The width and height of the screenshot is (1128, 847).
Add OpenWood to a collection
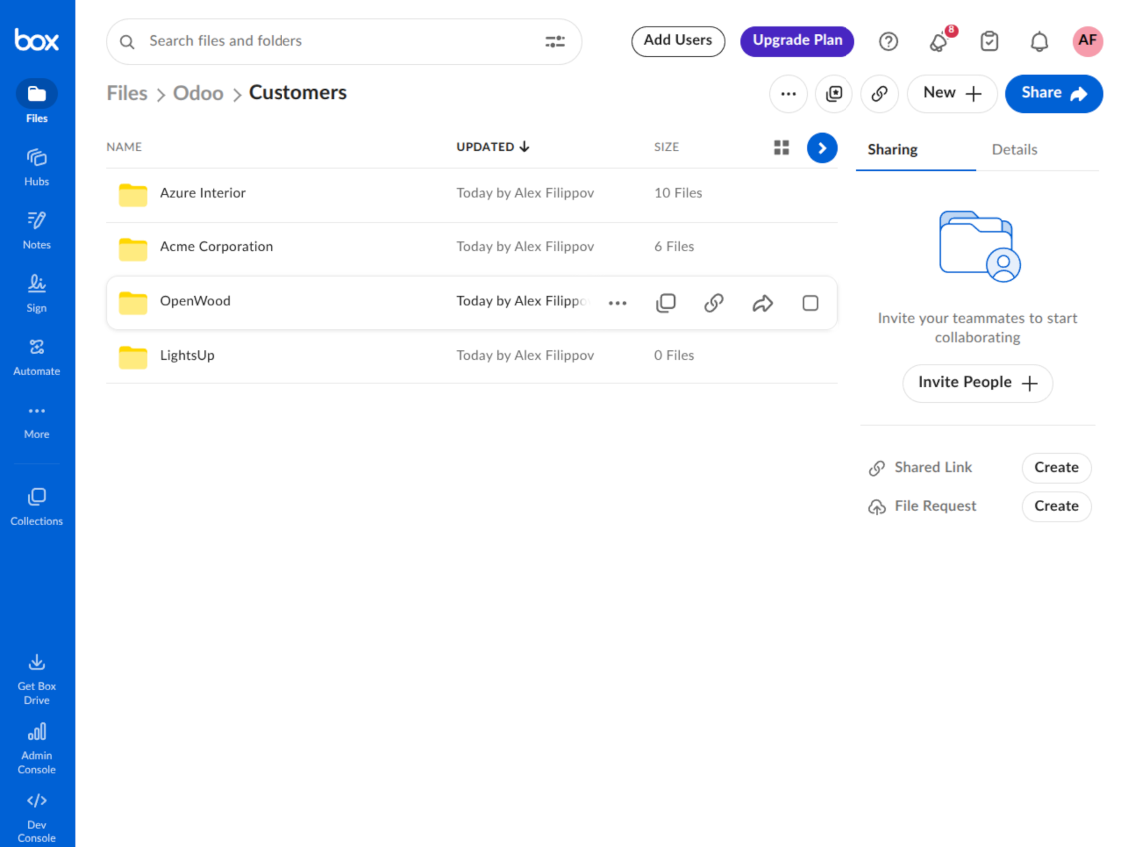click(x=666, y=303)
